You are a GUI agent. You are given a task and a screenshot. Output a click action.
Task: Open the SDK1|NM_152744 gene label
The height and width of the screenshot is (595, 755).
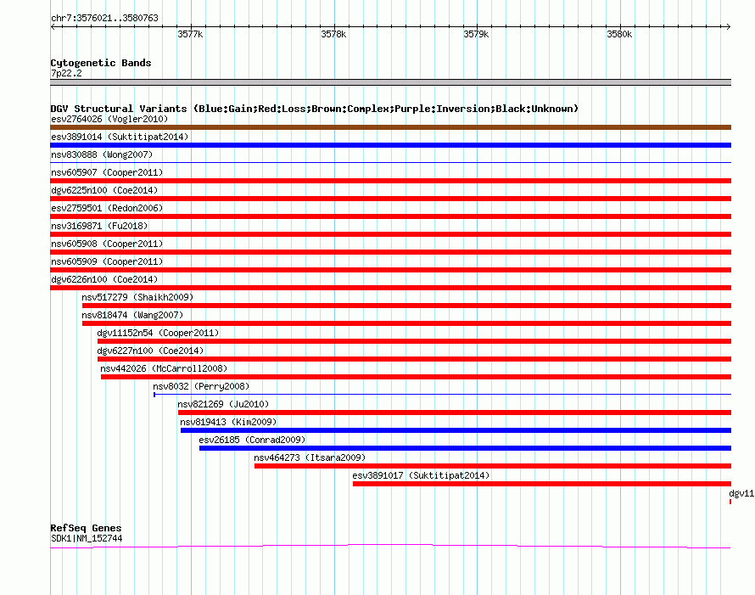(x=87, y=539)
